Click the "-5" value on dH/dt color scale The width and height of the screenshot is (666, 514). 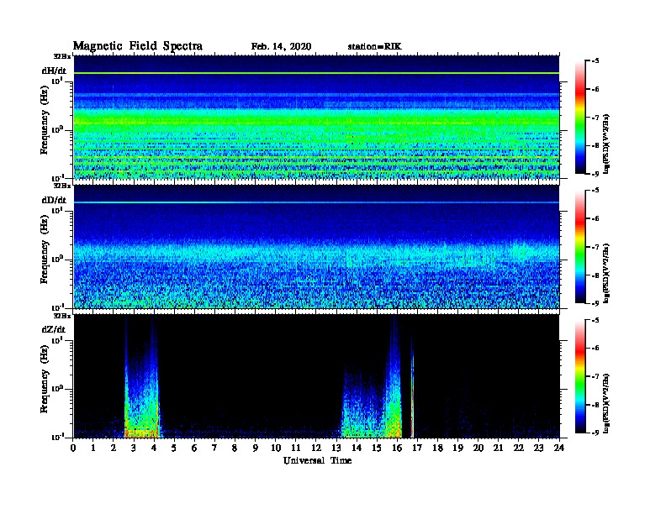pyautogui.click(x=595, y=61)
